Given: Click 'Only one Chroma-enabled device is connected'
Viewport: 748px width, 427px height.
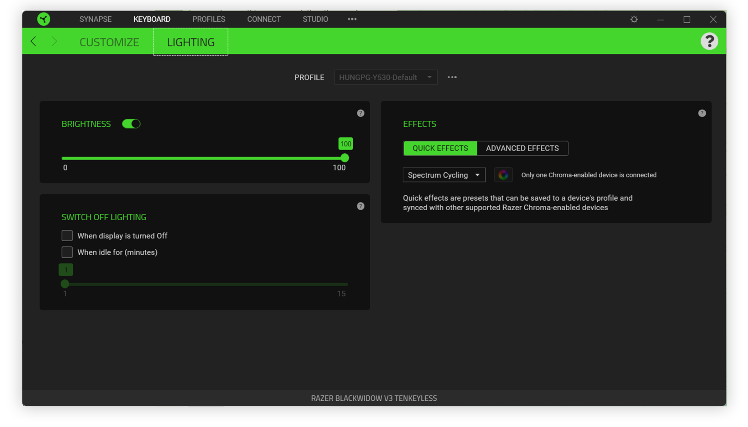Looking at the screenshot, I should click(x=589, y=175).
